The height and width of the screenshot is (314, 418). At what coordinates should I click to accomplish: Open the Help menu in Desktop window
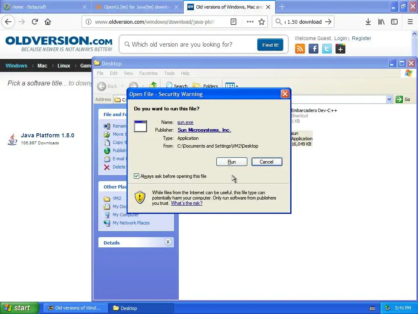pyautogui.click(x=185, y=73)
